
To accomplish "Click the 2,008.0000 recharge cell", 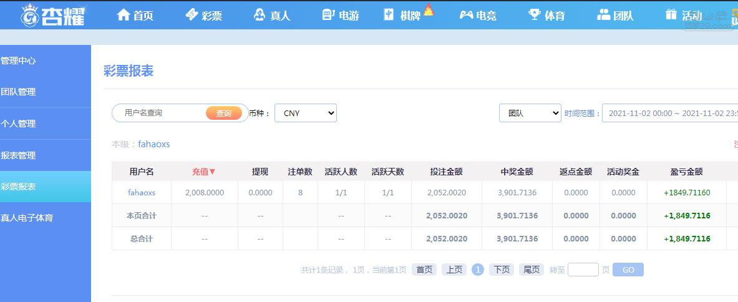I will [205, 192].
